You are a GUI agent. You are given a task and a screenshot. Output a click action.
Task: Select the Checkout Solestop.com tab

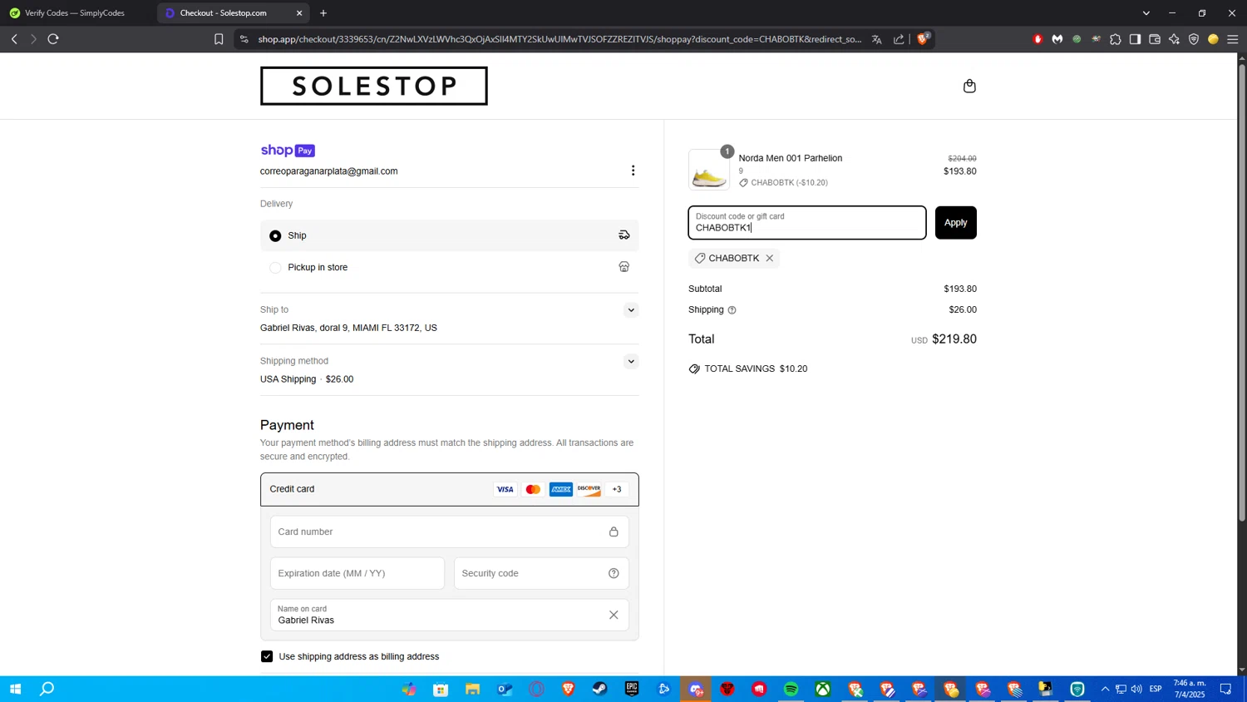click(x=223, y=12)
